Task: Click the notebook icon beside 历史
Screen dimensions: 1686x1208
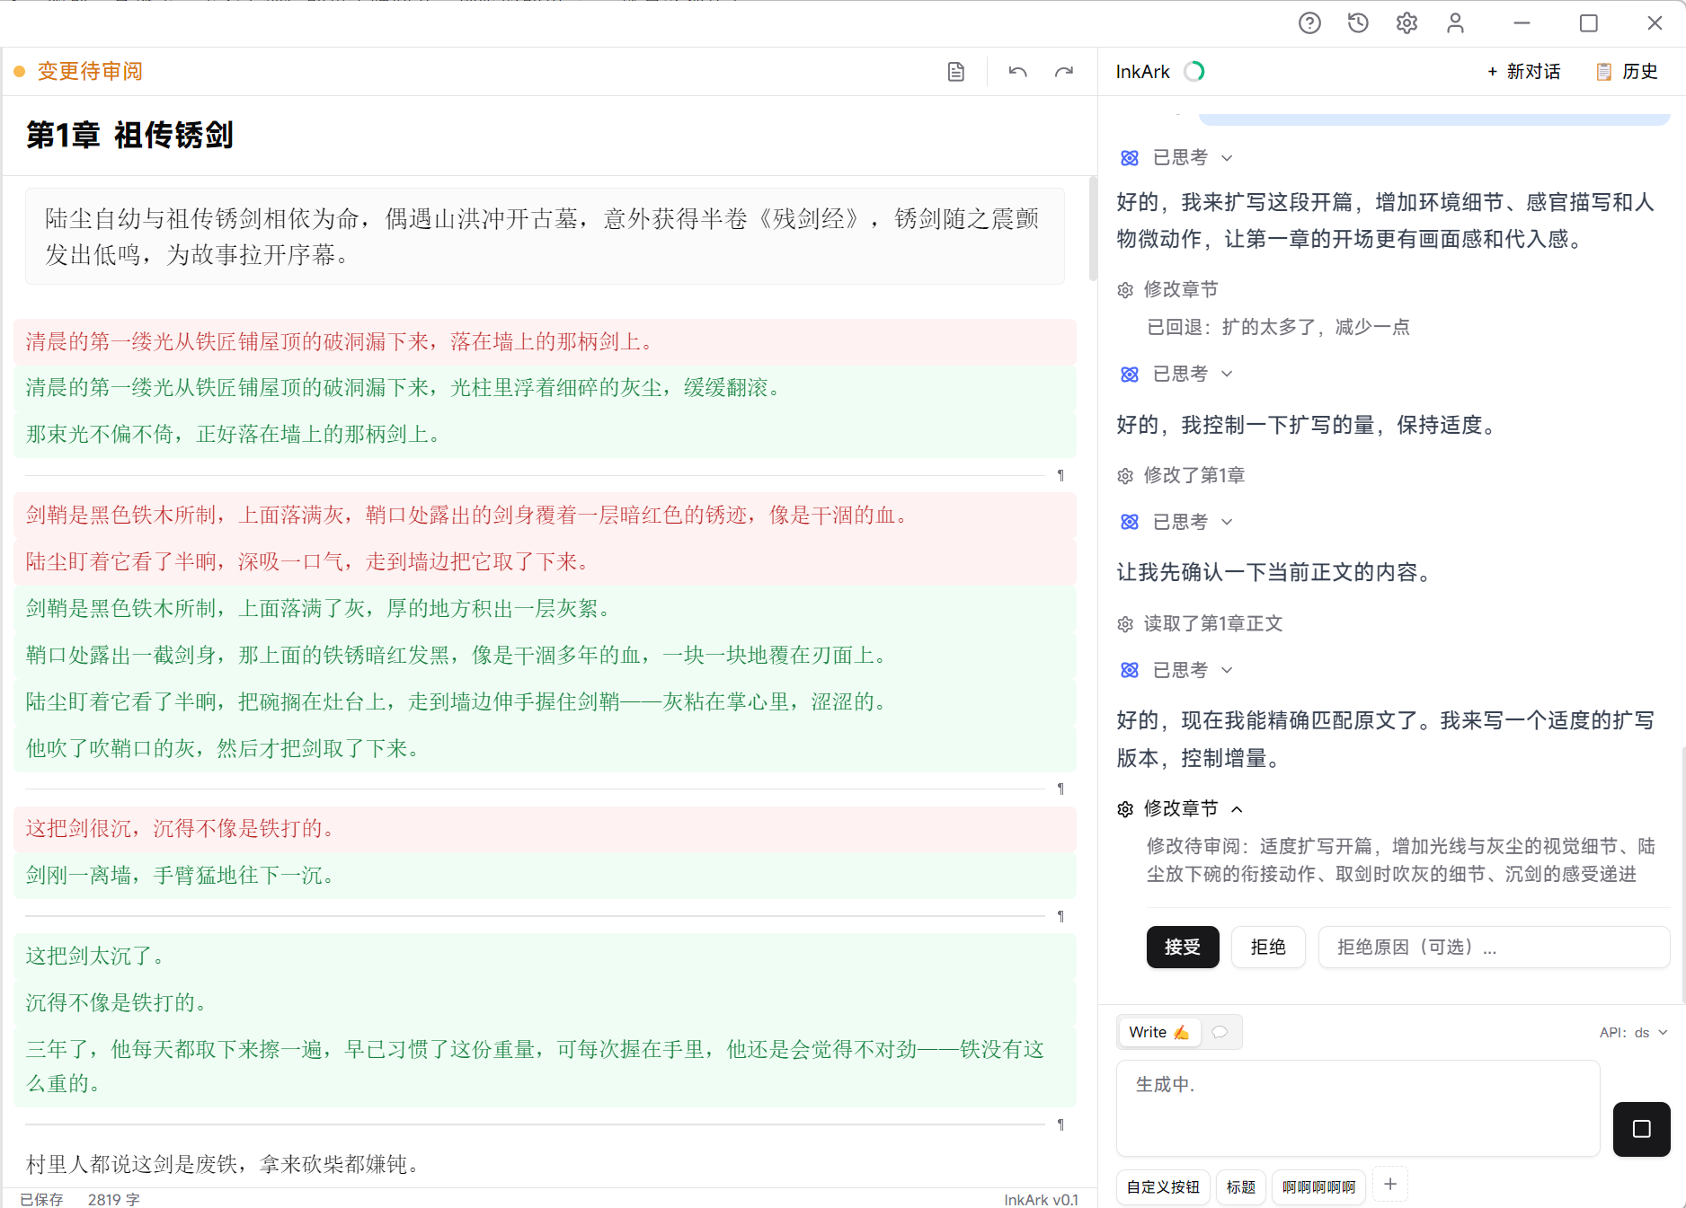Action: pyautogui.click(x=1603, y=72)
